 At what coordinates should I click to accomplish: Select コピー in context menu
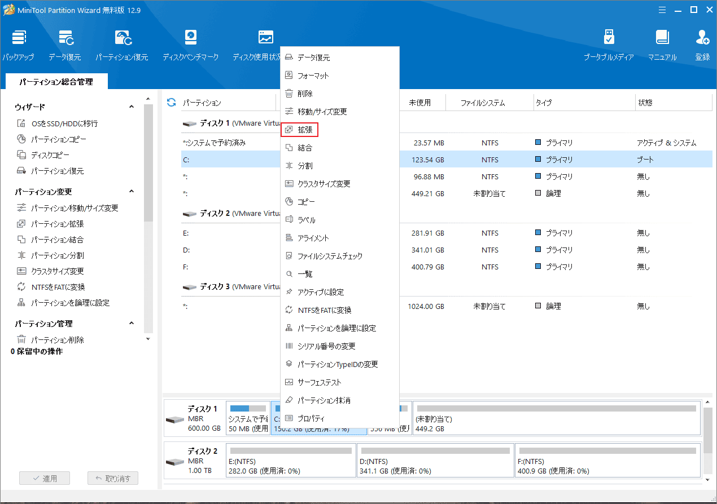click(340, 202)
